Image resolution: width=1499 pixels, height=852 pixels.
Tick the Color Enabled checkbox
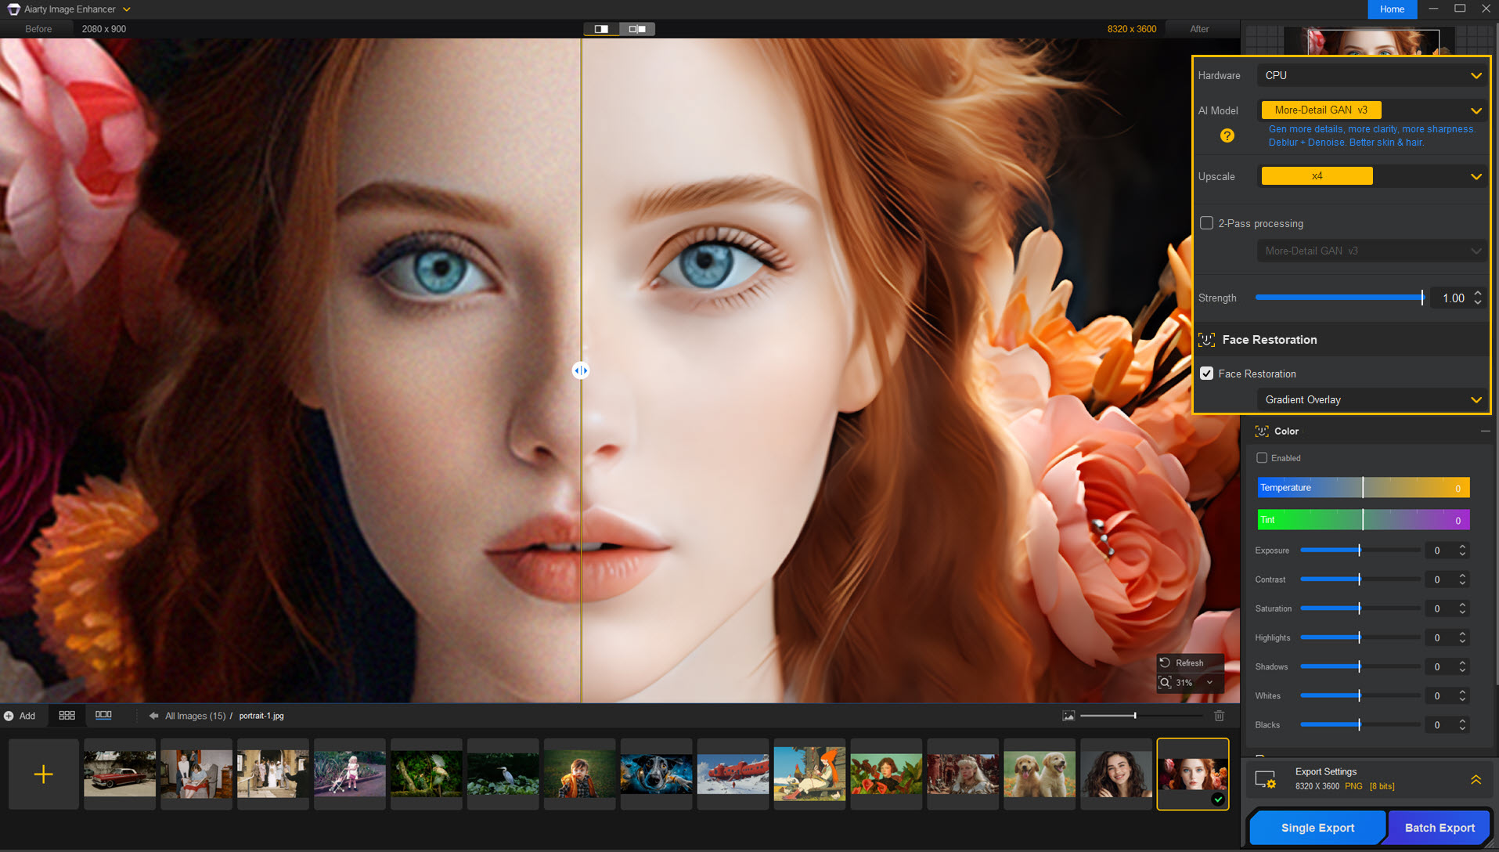click(1261, 458)
